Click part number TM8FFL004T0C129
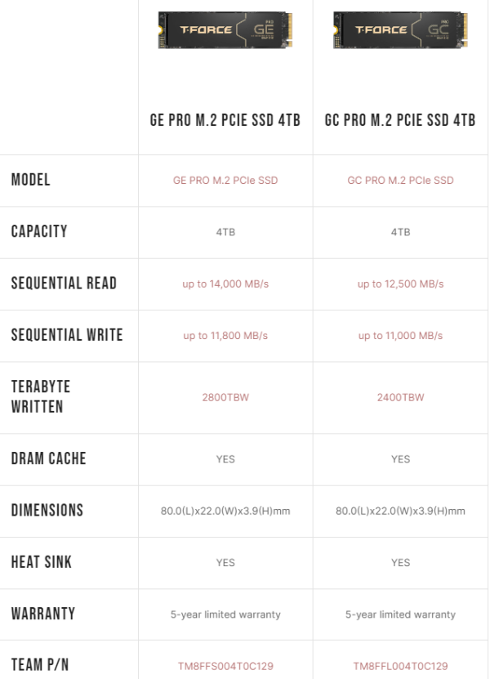 pos(400,666)
